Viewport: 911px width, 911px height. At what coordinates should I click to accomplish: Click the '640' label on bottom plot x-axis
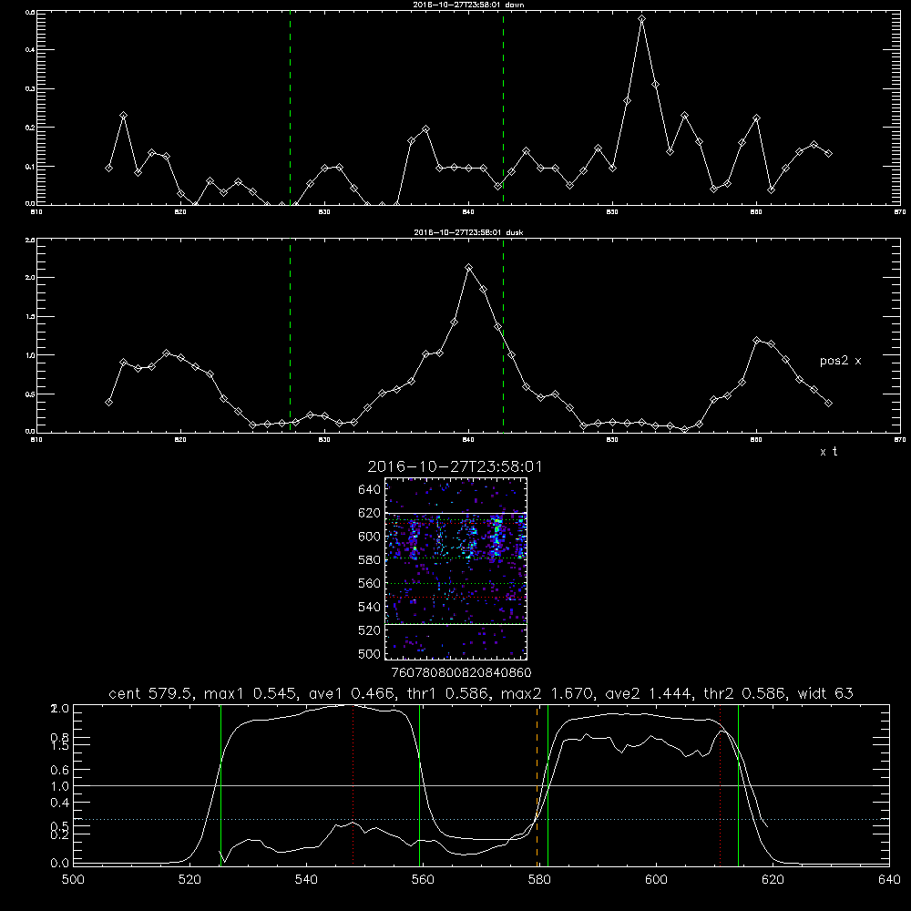point(889,880)
